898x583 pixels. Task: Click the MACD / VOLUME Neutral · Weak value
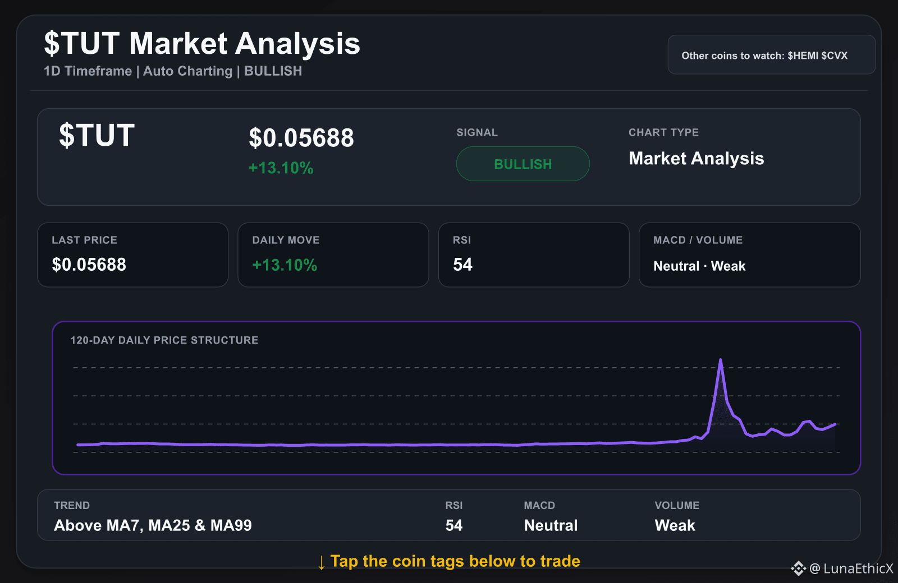699,266
